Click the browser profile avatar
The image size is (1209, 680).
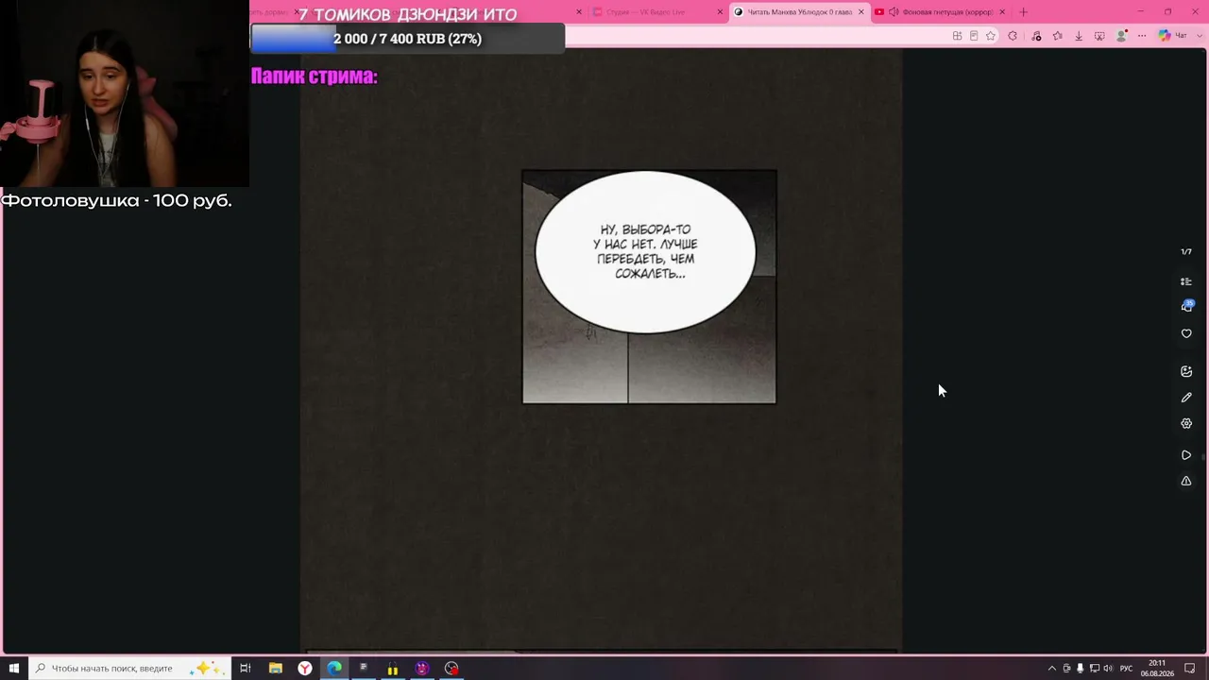pos(1121,36)
